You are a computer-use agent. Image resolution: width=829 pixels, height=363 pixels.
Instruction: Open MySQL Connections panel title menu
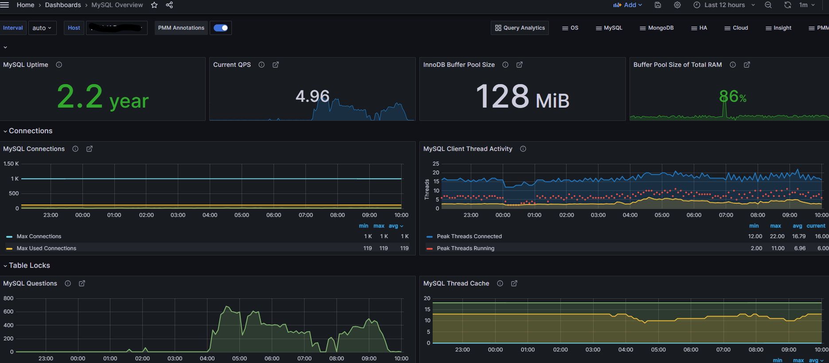click(34, 149)
